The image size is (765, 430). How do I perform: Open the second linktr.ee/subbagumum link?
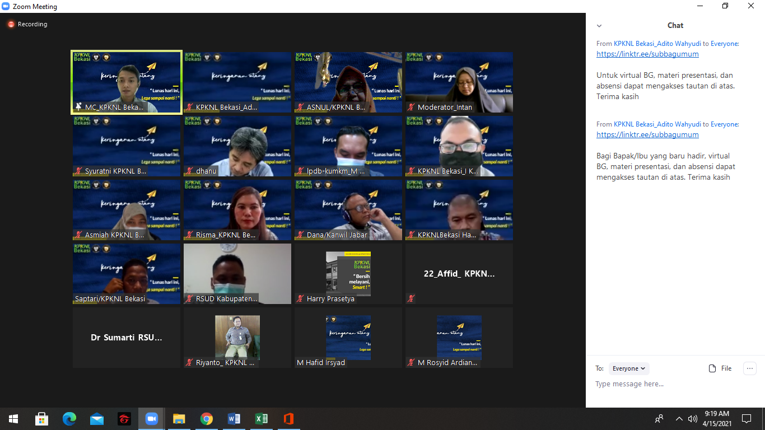pos(647,135)
